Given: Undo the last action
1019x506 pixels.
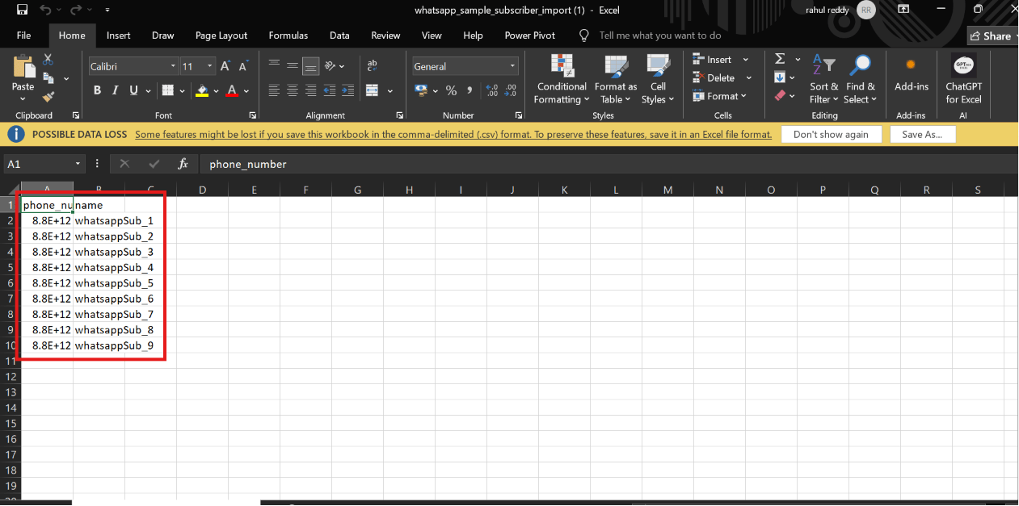Looking at the screenshot, I should (45, 10).
